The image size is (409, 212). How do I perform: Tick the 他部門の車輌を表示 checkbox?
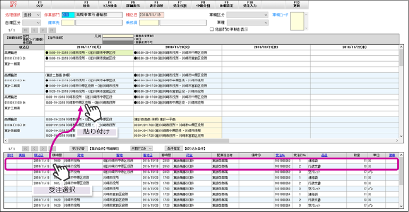coord(211,29)
